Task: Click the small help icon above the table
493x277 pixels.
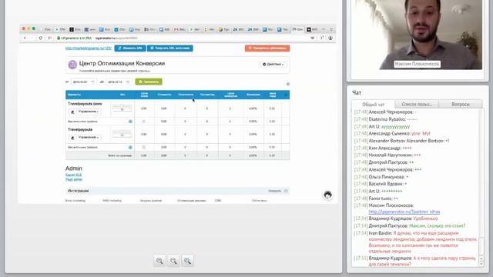Action: tap(288, 84)
